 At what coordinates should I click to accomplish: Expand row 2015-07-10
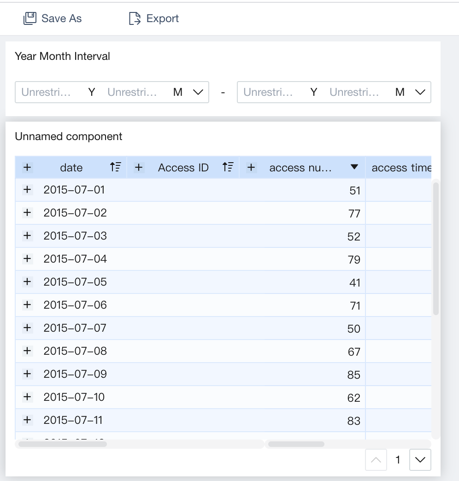tap(27, 397)
